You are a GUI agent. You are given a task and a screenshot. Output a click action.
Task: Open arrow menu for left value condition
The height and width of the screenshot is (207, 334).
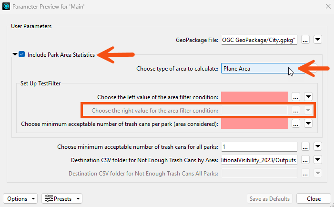pos(308,97)
